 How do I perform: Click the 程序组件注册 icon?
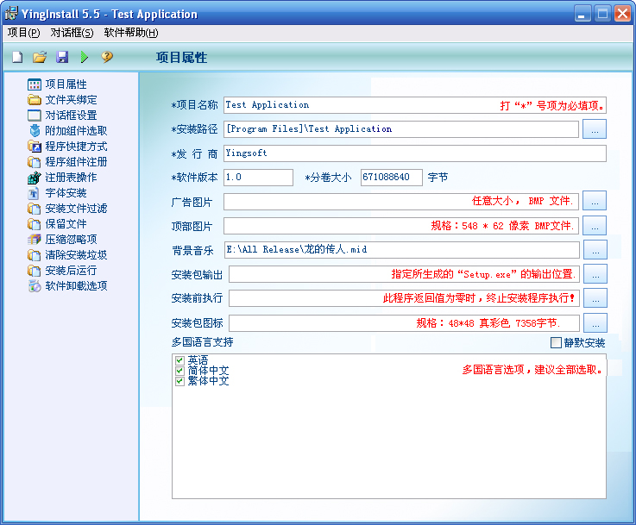click(x=35, y=162)
